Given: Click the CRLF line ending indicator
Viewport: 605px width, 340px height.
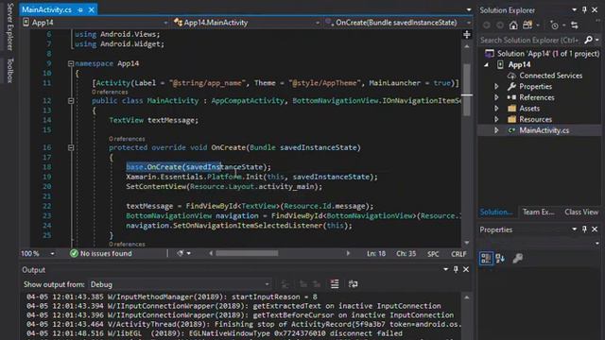Looking at the screenshot, I should pyautogui.click(x=458, y=254).
